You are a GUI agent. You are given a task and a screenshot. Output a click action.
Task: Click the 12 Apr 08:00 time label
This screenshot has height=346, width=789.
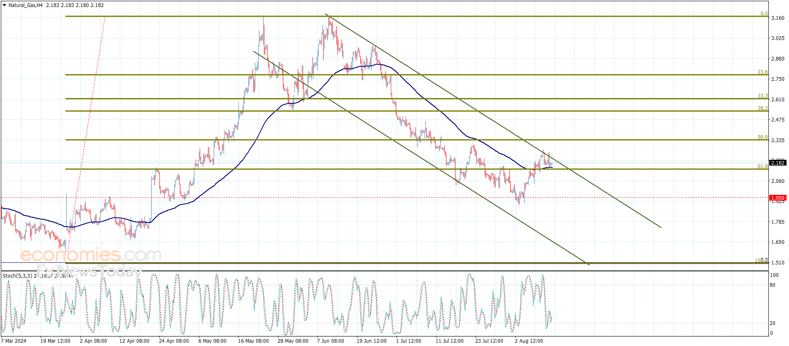point(134,341)
